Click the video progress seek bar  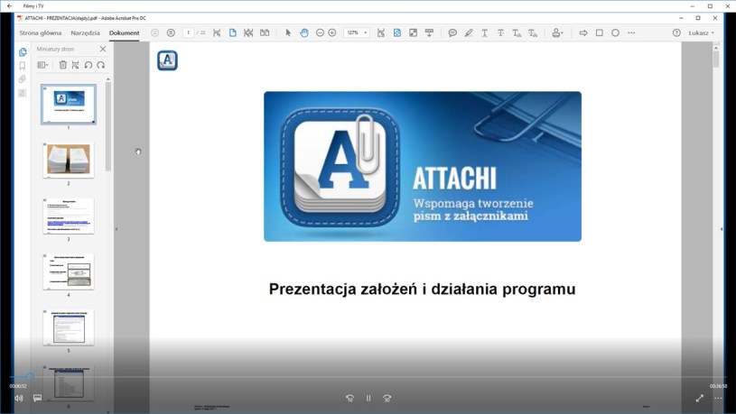361,377
